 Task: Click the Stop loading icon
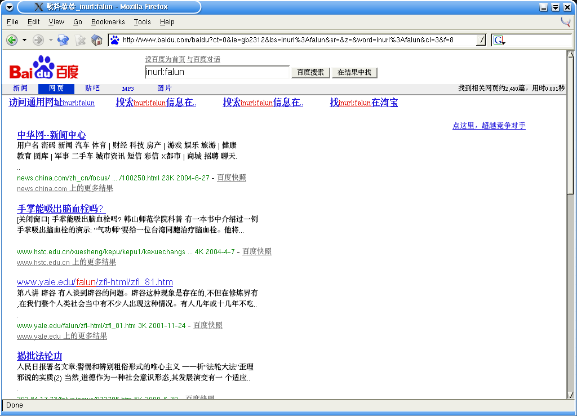[x=80, y=40]
